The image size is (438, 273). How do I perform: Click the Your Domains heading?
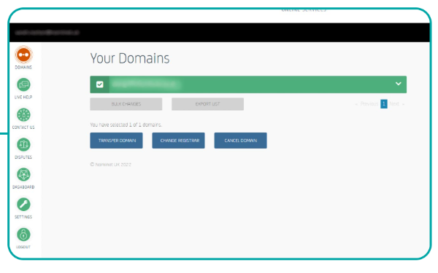click(130, 58)
